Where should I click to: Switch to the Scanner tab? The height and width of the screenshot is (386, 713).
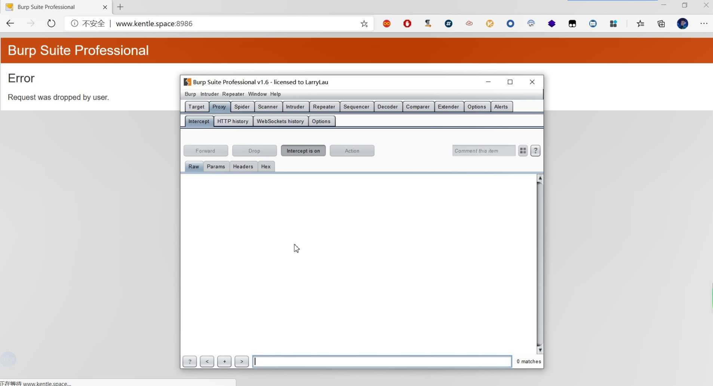click(x=268, y=107)
